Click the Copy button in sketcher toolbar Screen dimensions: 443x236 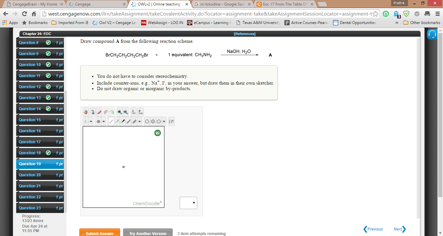pyautogui.click(x=134, y=112)
